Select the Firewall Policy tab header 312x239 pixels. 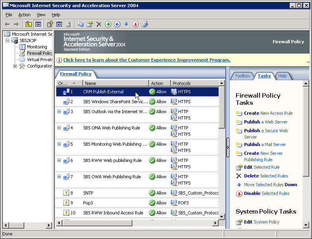pyautogui.click(x=76, y=74)
